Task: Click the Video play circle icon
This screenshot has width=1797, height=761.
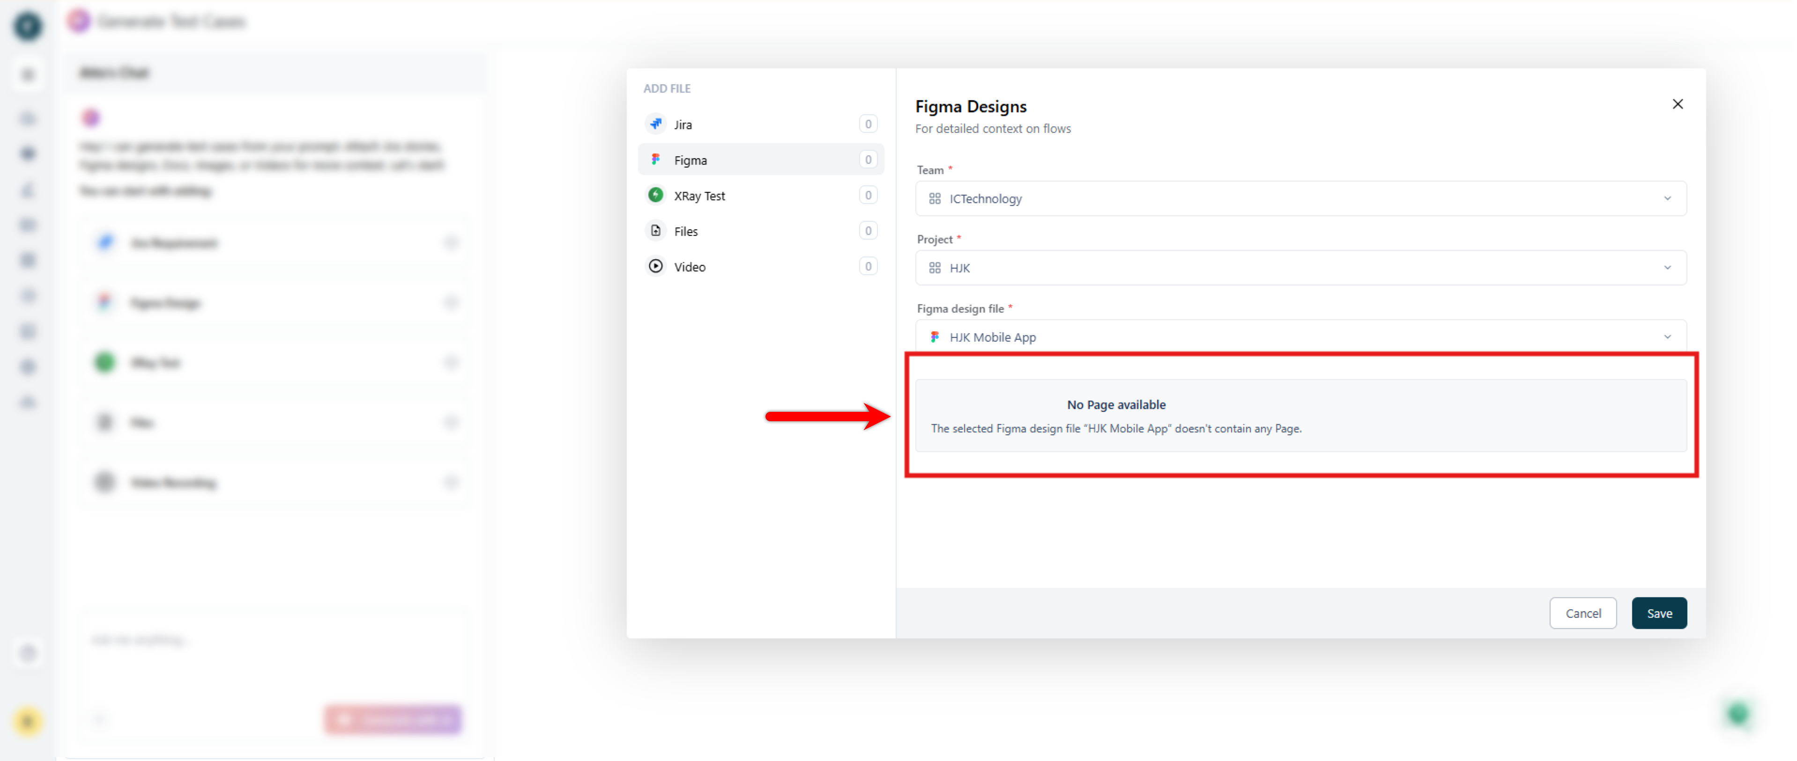Action: [x=656, y=266]
